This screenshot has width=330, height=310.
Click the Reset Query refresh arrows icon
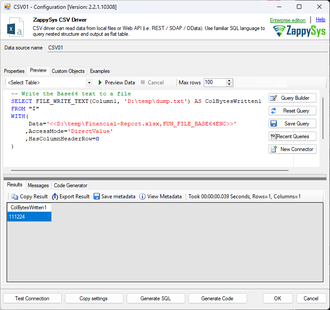point(274,111)
